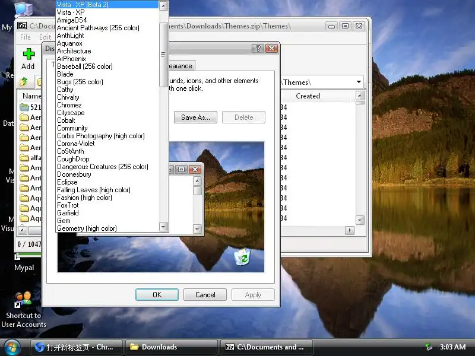
Task: Click the Apply button
Action: (253, 294)
